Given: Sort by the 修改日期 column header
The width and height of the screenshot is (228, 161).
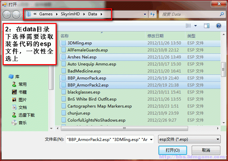Looking at the screenshot, I should (155, 36).
